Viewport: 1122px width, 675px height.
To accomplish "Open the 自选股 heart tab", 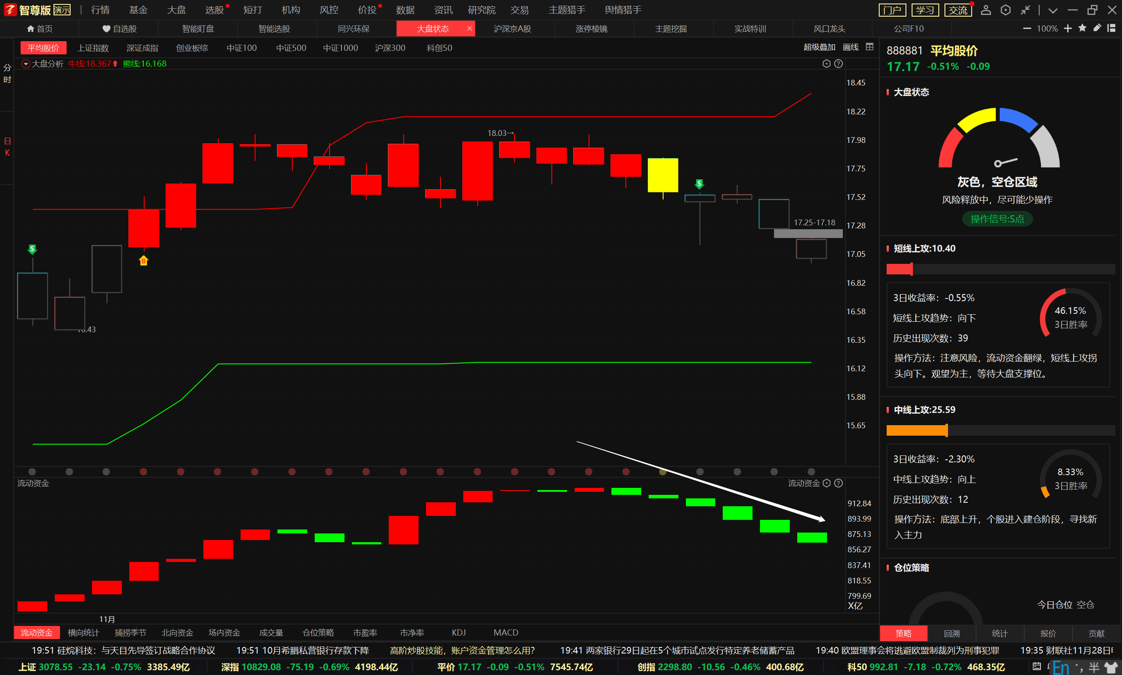I will [119, 28].
